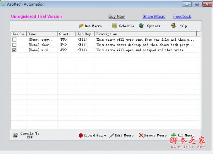Click the <F11> end key of show macro
Screen dimensions: 213x154
pos(83,45)
